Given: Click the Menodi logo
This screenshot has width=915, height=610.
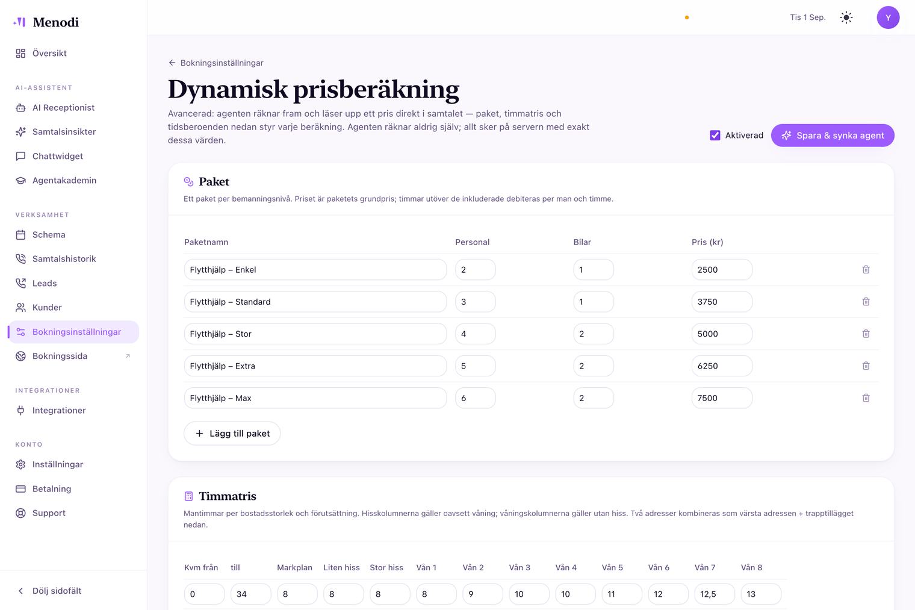Looking at the screenshot, I should click(x=46, y=22).
